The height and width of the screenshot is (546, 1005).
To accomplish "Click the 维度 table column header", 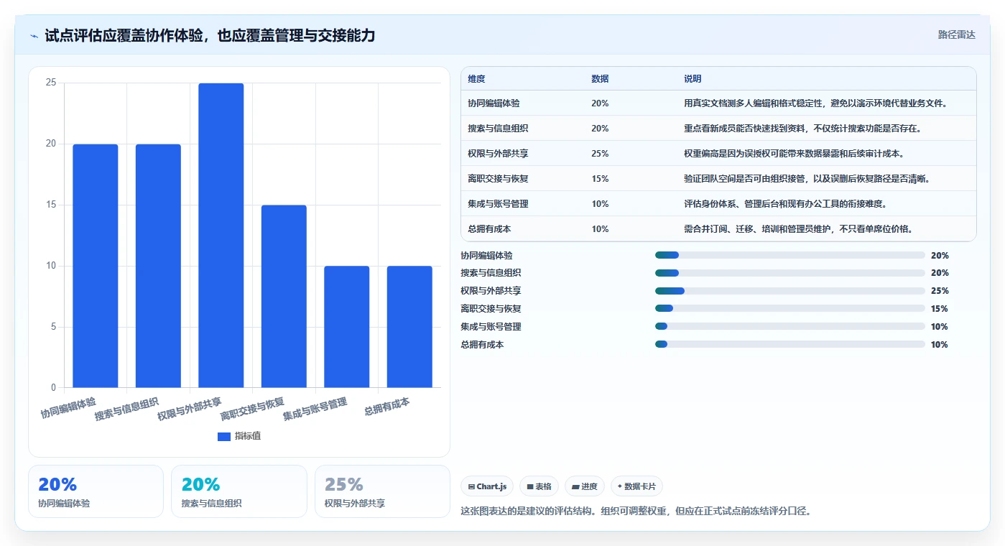I will [476, 79].
